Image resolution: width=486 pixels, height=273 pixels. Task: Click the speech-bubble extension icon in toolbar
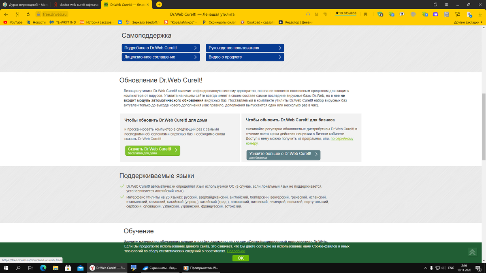coord(402,14)
